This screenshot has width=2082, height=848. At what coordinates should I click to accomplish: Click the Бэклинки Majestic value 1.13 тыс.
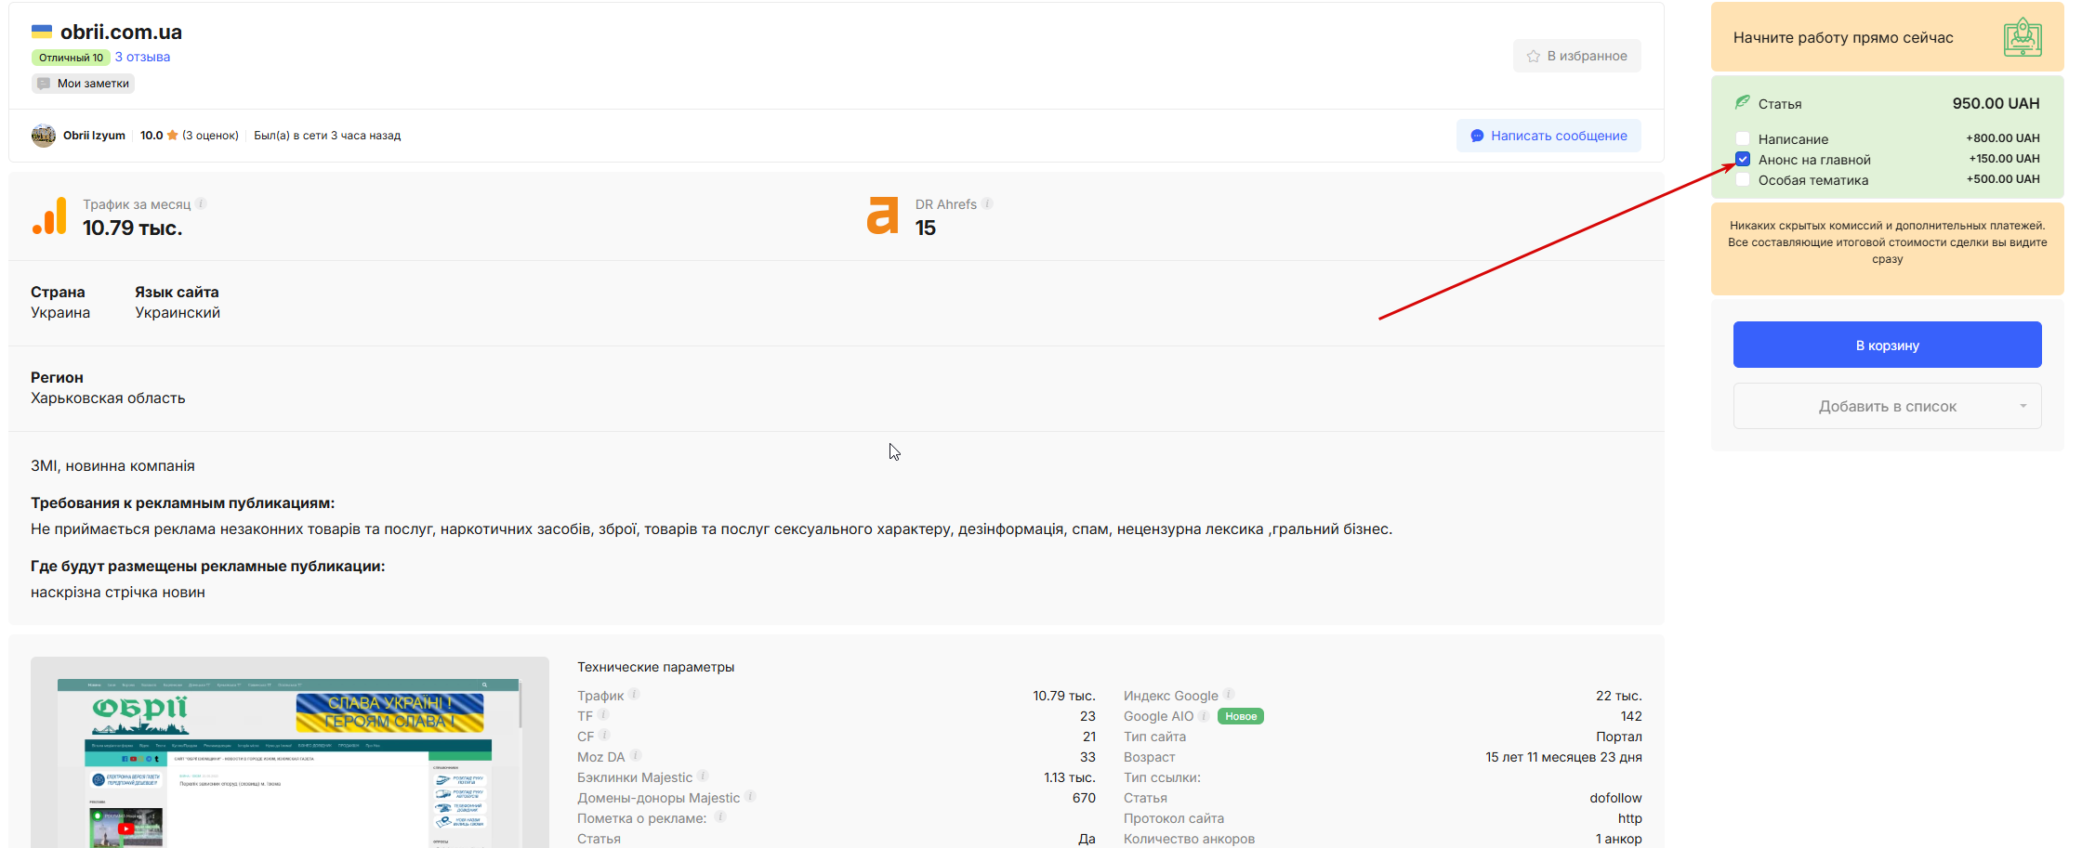(x=1070, y=777)
